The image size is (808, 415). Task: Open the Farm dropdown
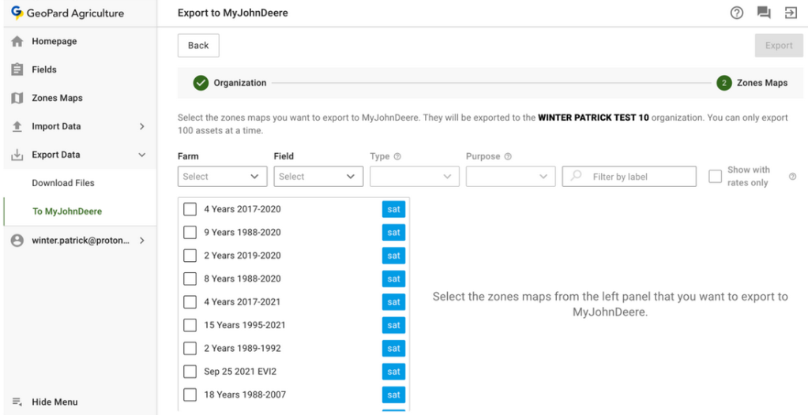tap(222, 177)
